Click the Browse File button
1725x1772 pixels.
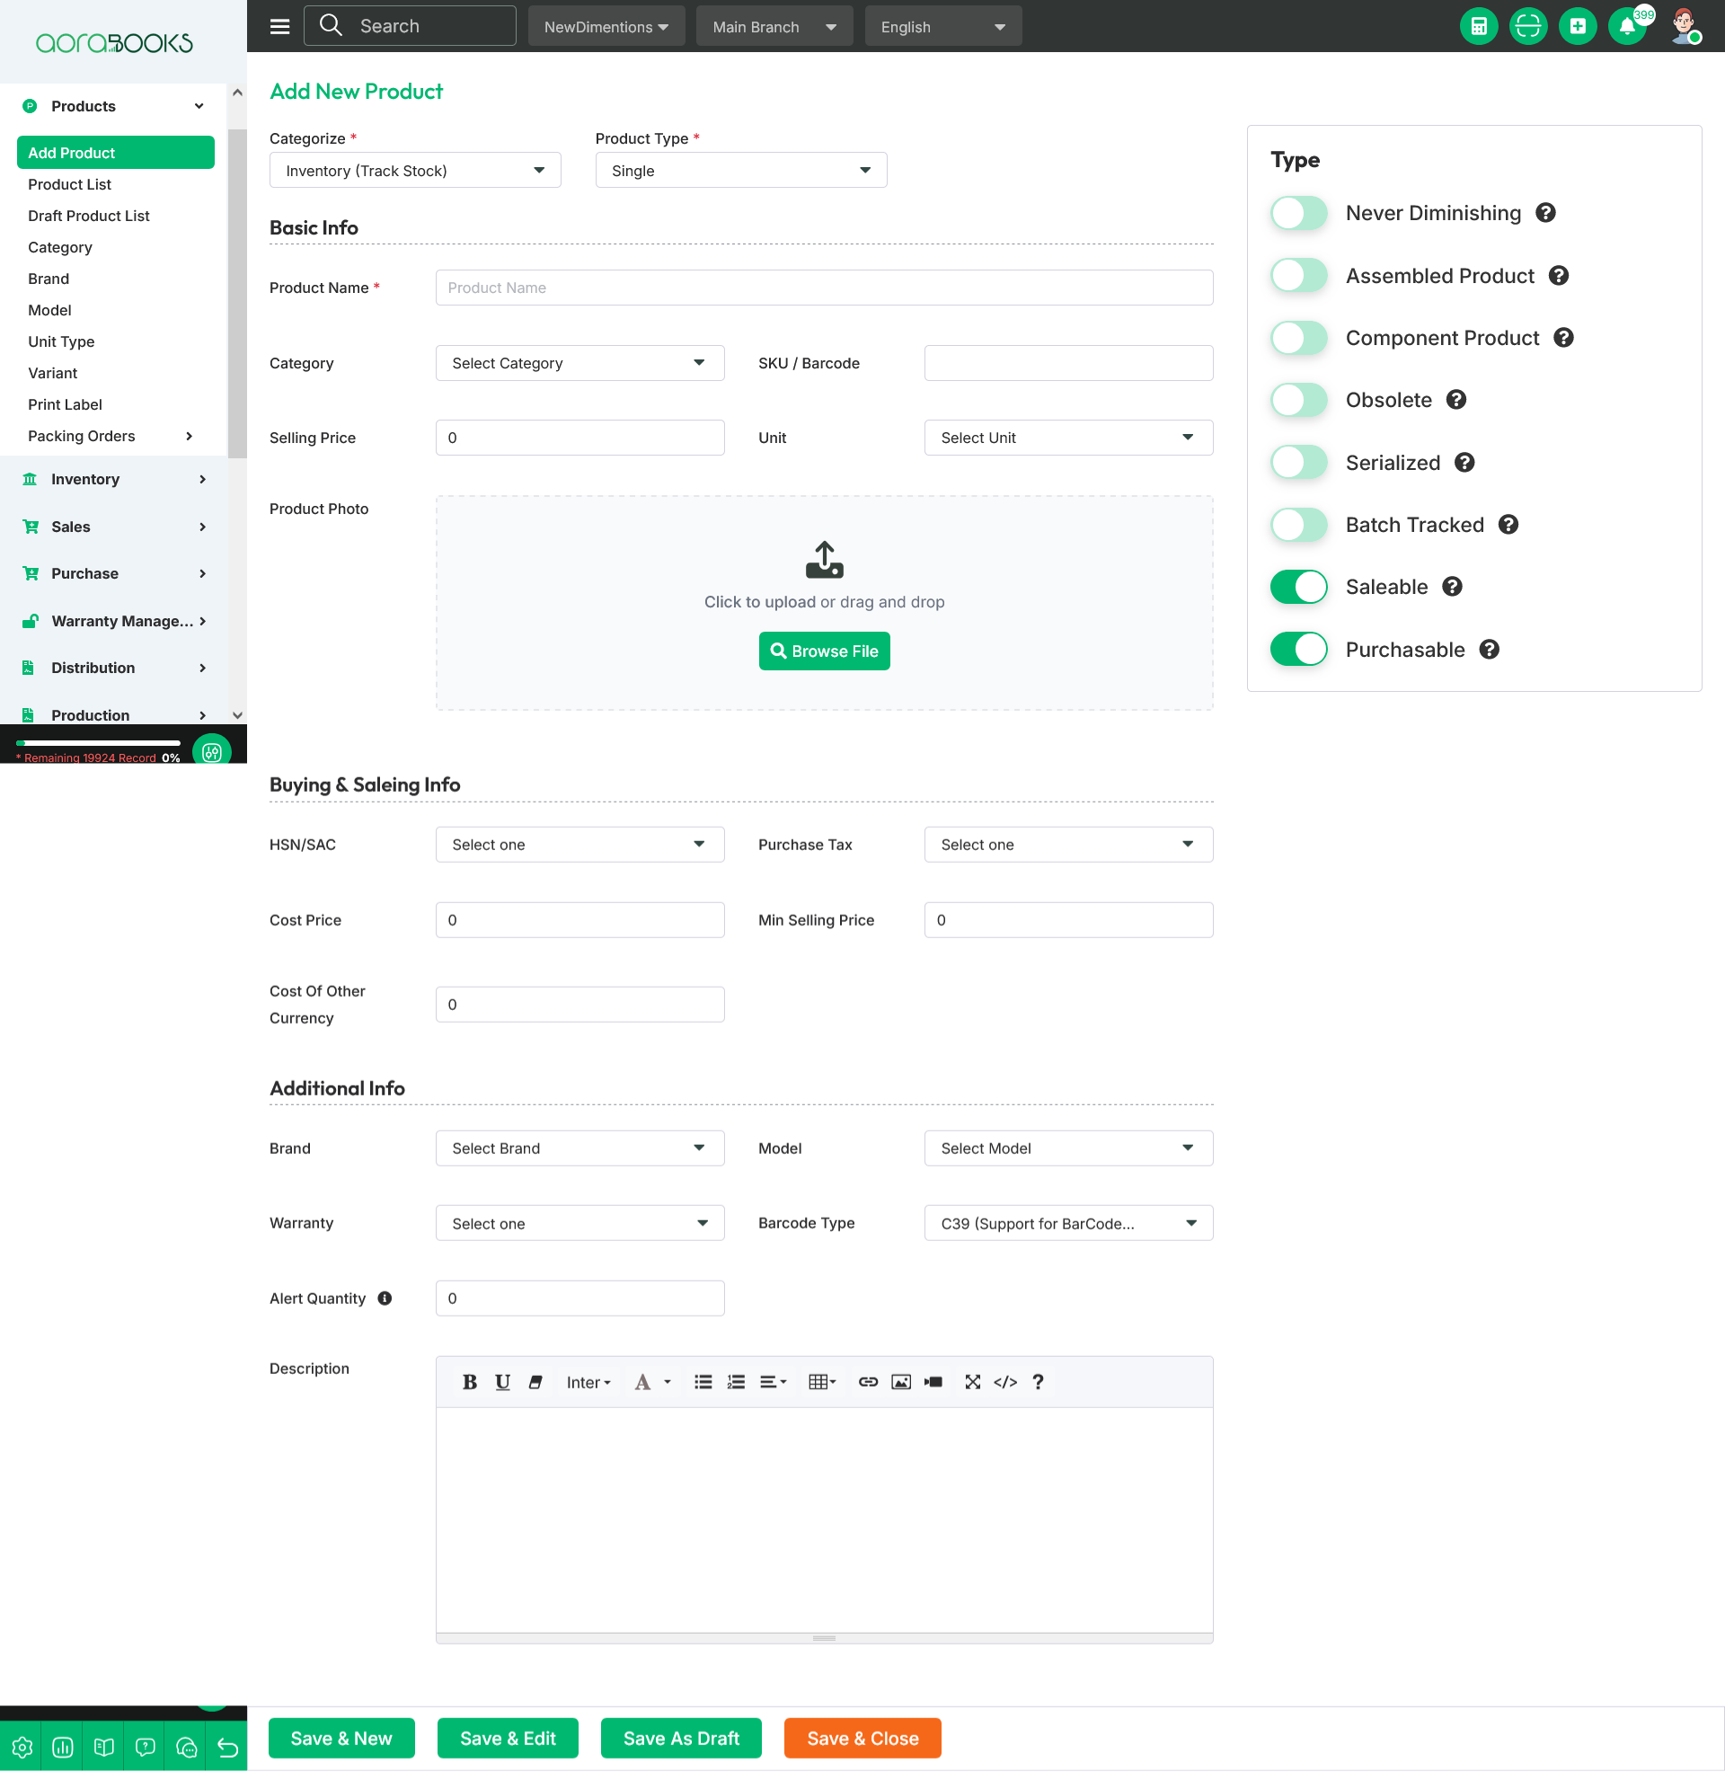coord(825,651)
